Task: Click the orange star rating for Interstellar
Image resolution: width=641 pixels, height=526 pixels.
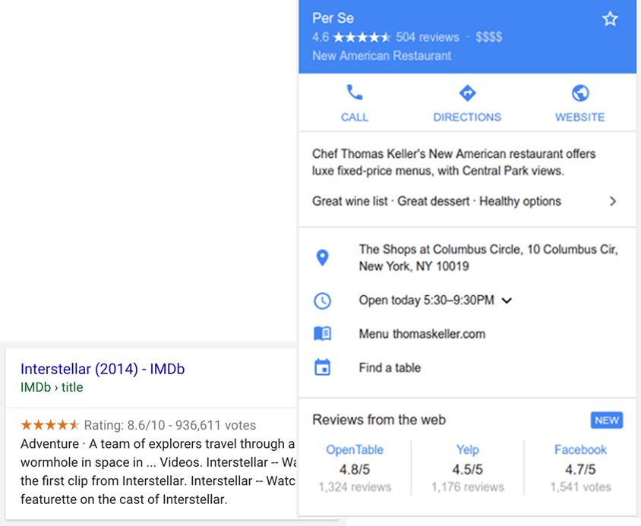Action: click(50, 425)
